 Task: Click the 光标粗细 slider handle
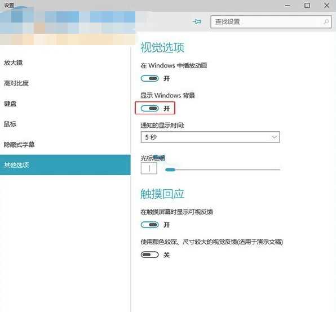pos(170,170)
